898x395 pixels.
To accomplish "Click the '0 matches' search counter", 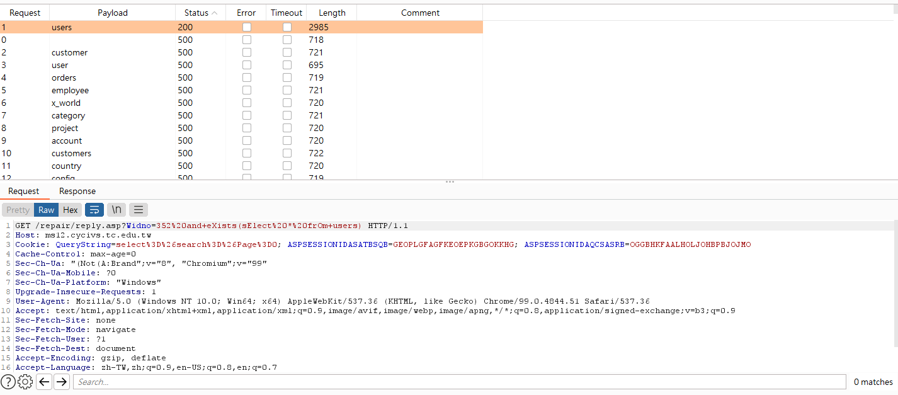I will click(873, 382).
